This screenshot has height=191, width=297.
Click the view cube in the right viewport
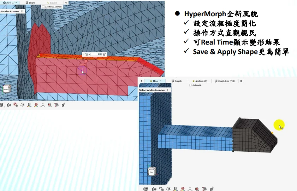tap(152, 172)
